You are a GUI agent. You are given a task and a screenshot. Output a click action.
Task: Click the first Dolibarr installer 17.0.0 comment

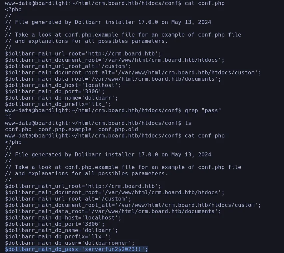pos(108,22)
